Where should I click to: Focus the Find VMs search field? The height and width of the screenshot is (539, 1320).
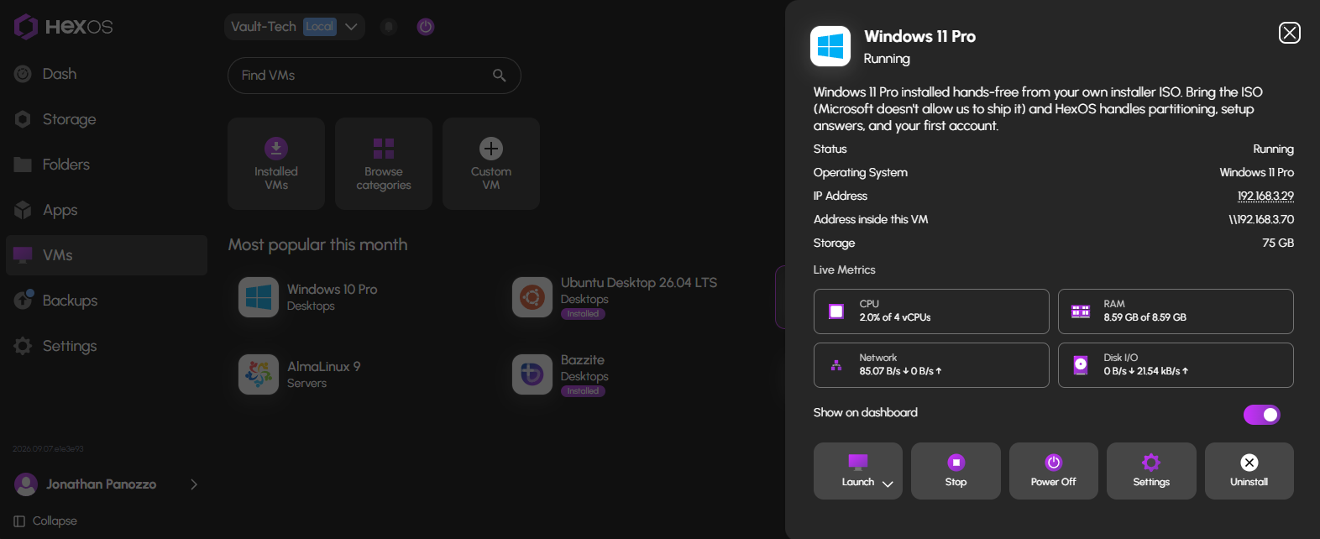click(374, 76)
